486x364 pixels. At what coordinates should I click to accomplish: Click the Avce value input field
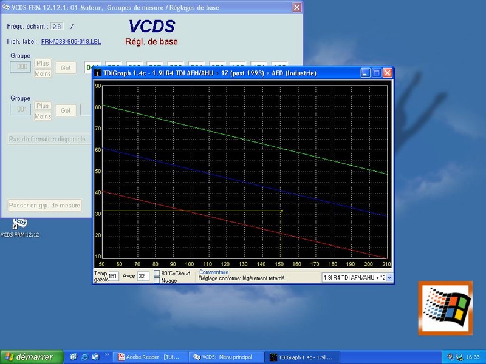(143, 277)
